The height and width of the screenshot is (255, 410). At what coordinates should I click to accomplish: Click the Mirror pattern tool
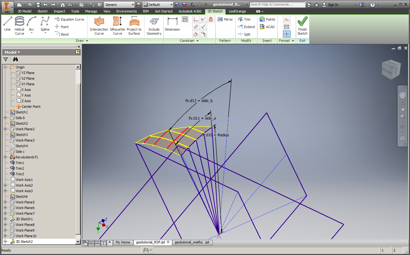click(226, 19)
